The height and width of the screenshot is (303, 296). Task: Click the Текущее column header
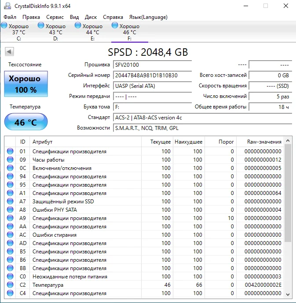[157, 142]
